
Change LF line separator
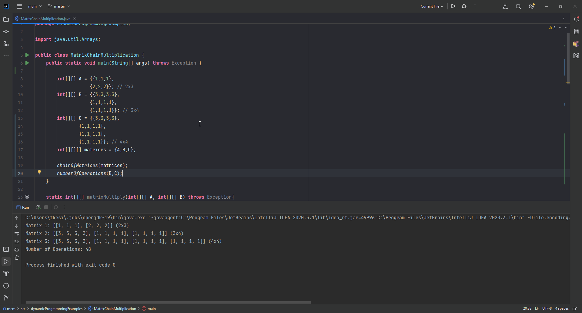(537, 309)
